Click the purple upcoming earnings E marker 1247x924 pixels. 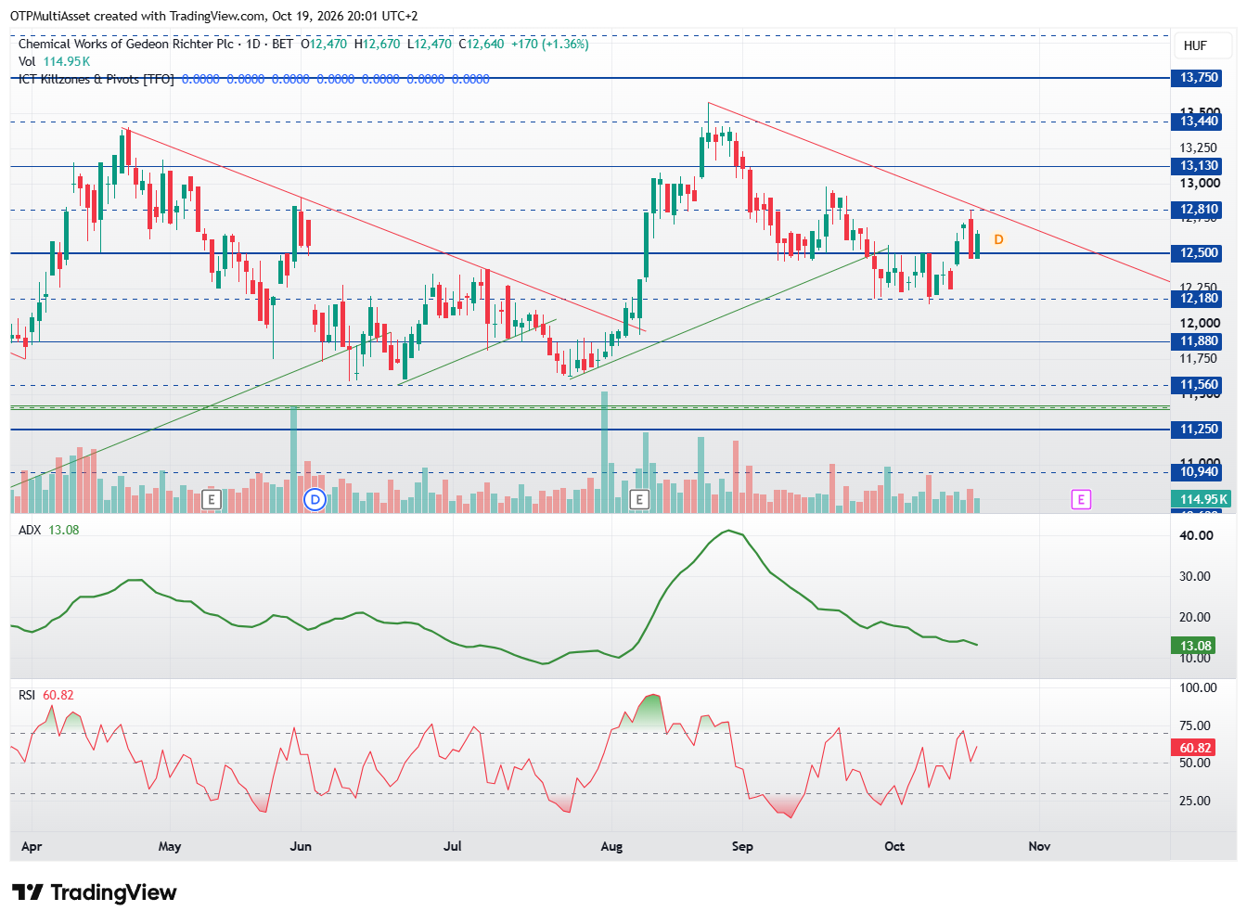click(1081, 500)
